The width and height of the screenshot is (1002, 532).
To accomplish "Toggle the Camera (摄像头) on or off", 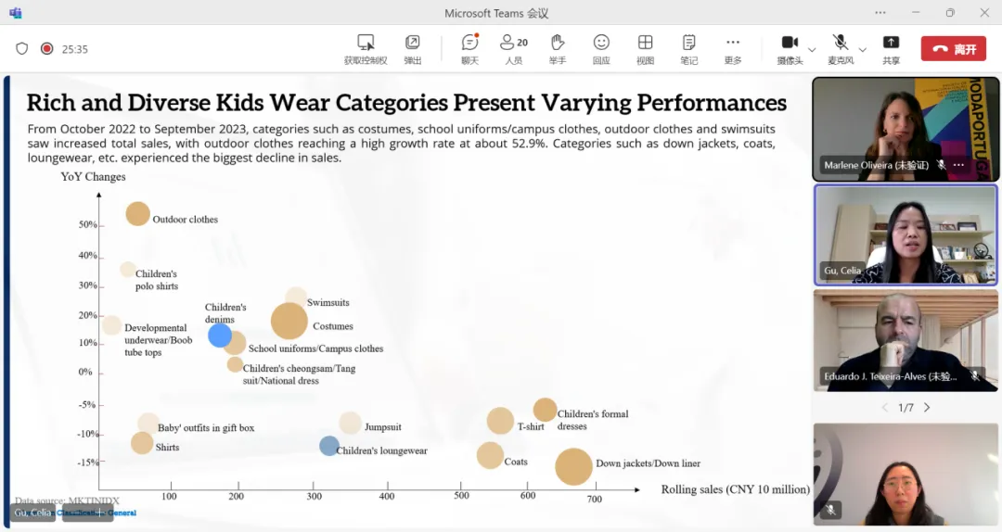I will 790,48.
